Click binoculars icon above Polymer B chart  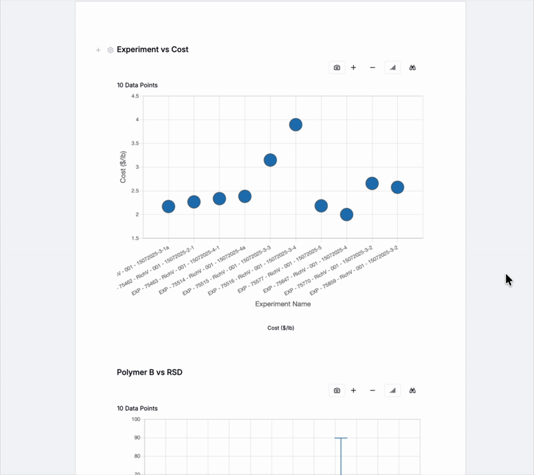(413, 390)
